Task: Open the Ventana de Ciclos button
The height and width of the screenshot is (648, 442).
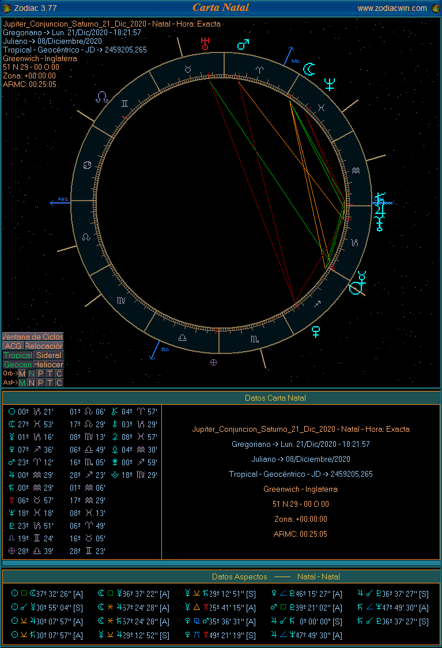Action: [x=33, y=337]
